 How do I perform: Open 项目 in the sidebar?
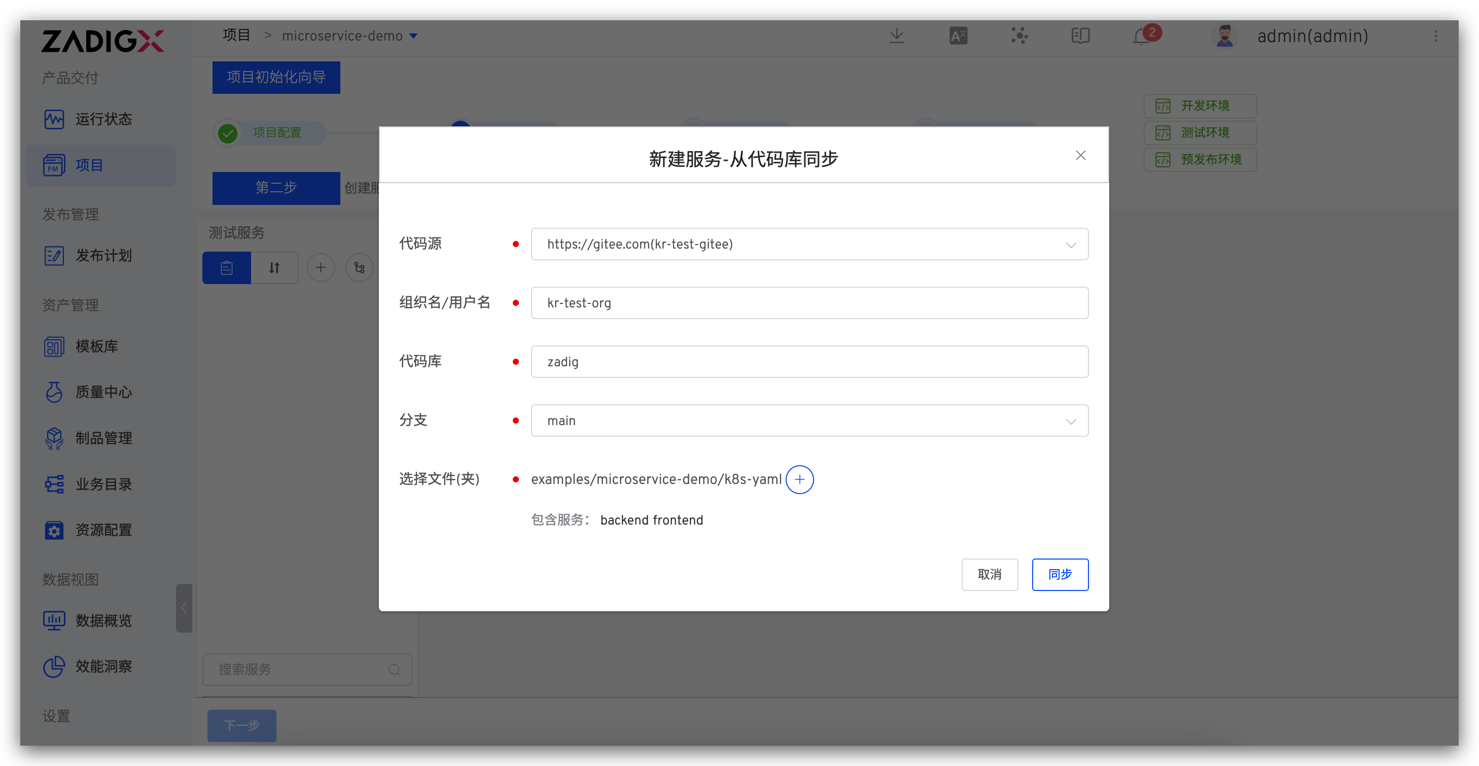101,165
